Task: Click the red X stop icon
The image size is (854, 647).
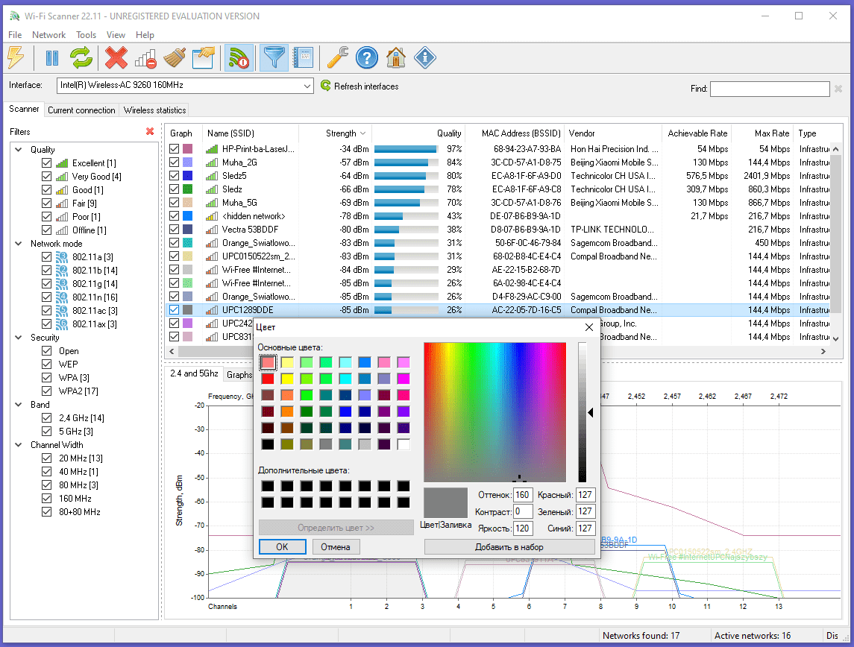Action: coord(116,57)
